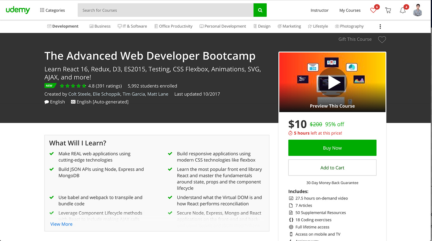The height and width of the screenshot is (241, 432).
Task: Select the Photography category tab
Action: click(x=349, y=26)
